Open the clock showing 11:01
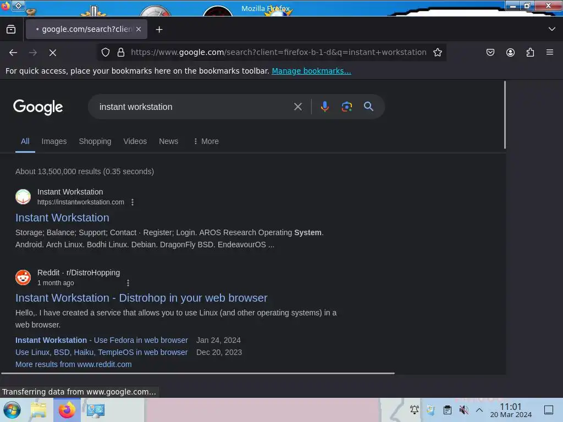The width and height of the screenshot is (563, 422). click(x=511, y=410)
